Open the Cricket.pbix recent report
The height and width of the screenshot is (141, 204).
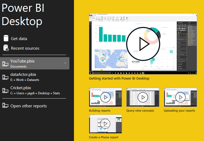[35, 91]
